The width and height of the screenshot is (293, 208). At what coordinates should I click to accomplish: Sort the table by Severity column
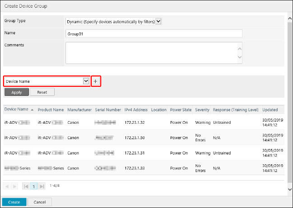(x=202, y=109)
